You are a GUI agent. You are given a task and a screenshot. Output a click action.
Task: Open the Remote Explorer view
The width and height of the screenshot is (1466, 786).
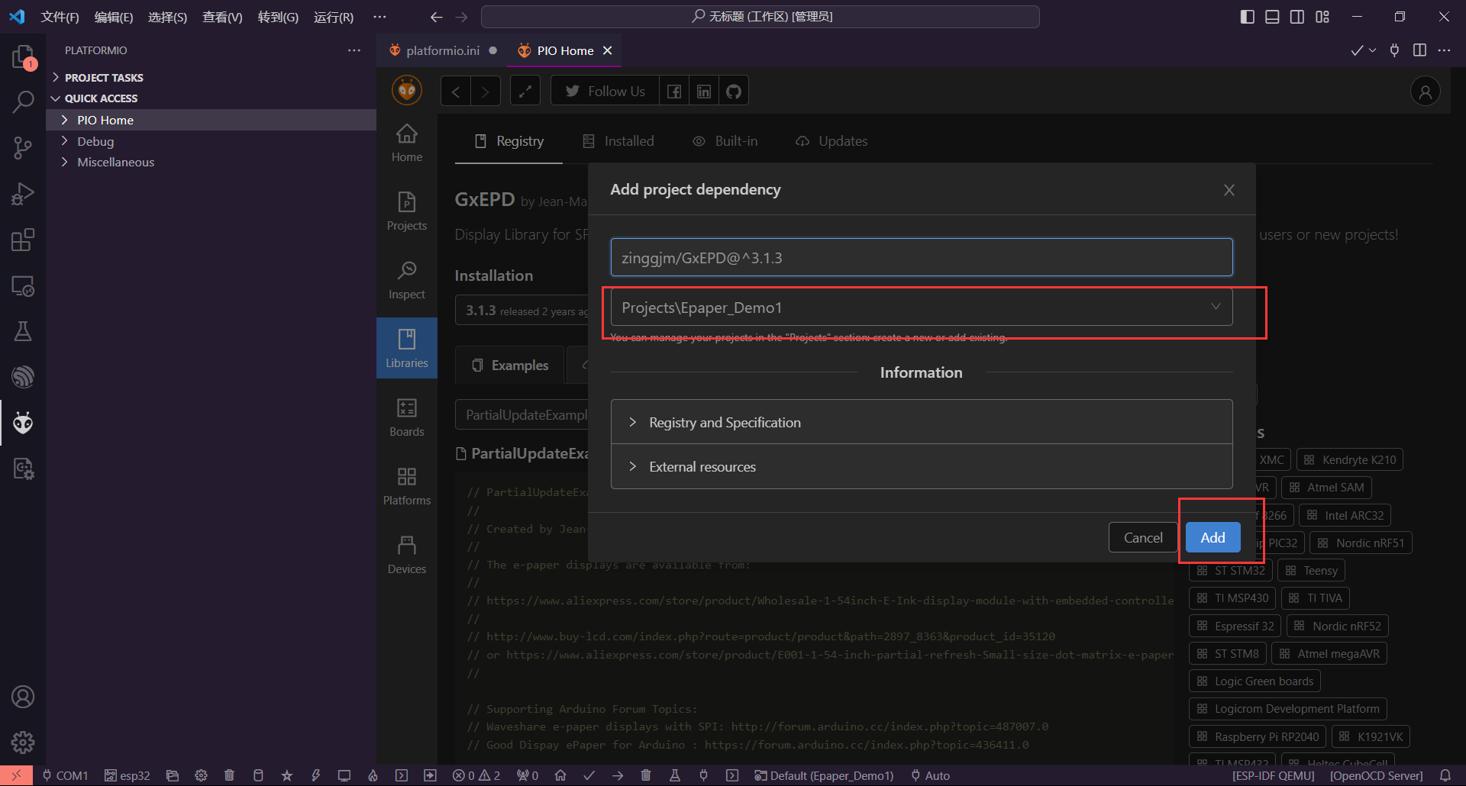pyautogui.click(x=23, y=285)
